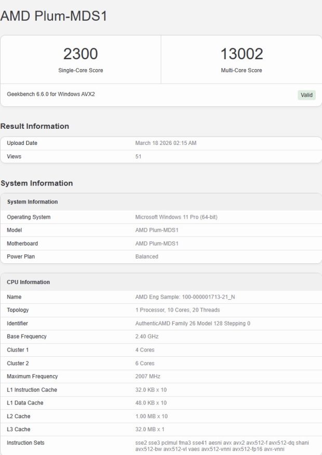Click the Multi-Core Score label

pos(242,70)
